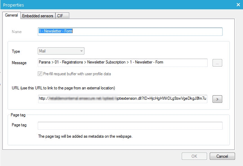243x166 pixels.
Task: Click the Message path text field
Action: tap(123, 62)
